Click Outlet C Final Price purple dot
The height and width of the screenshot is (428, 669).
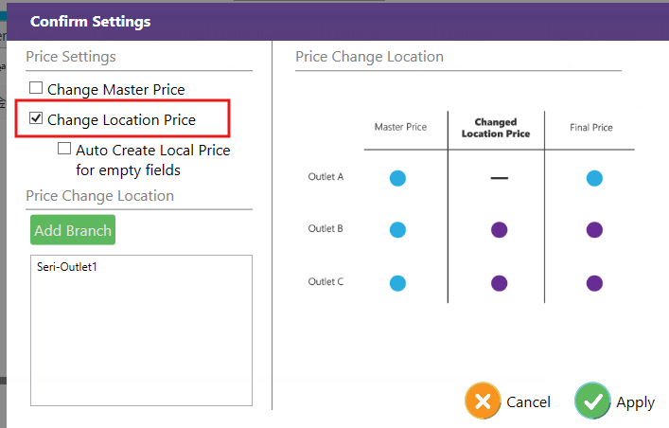pos(594,282)
